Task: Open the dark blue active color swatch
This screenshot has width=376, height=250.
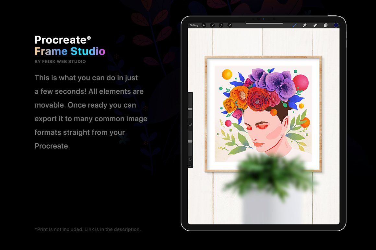Action: (336, 25)
